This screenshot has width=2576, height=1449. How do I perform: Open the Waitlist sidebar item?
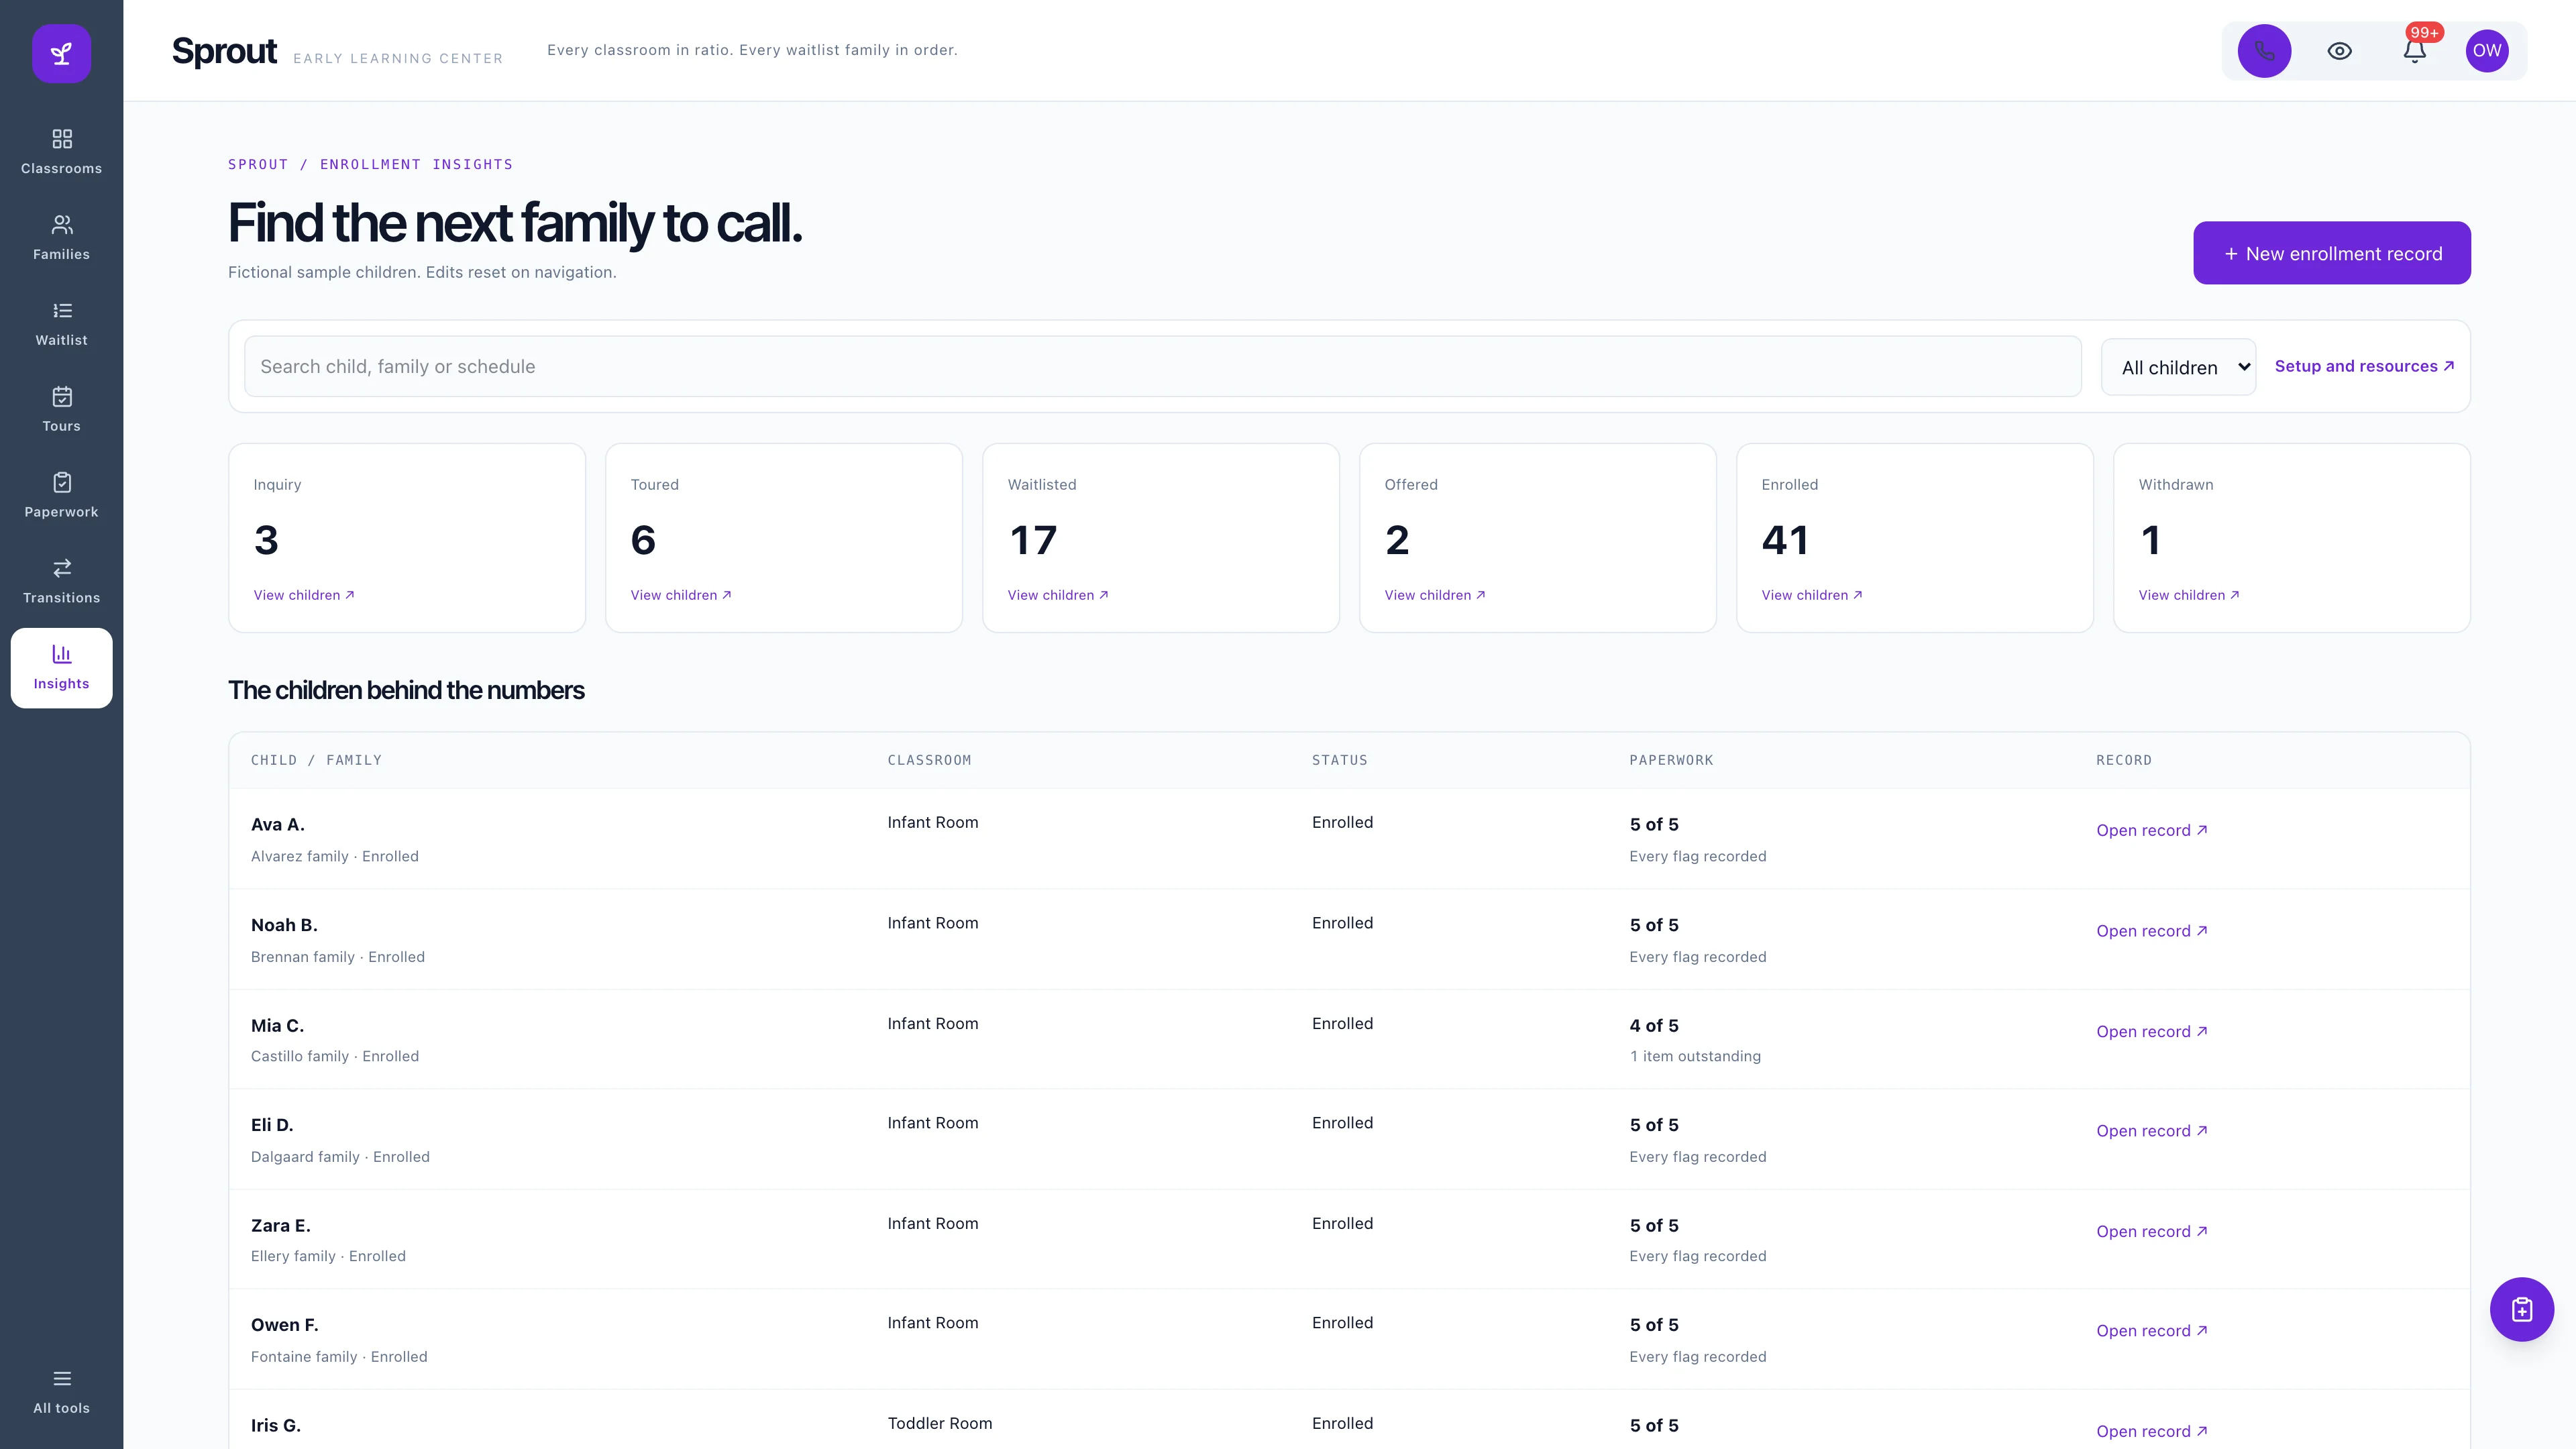click(x=61, y=324)
